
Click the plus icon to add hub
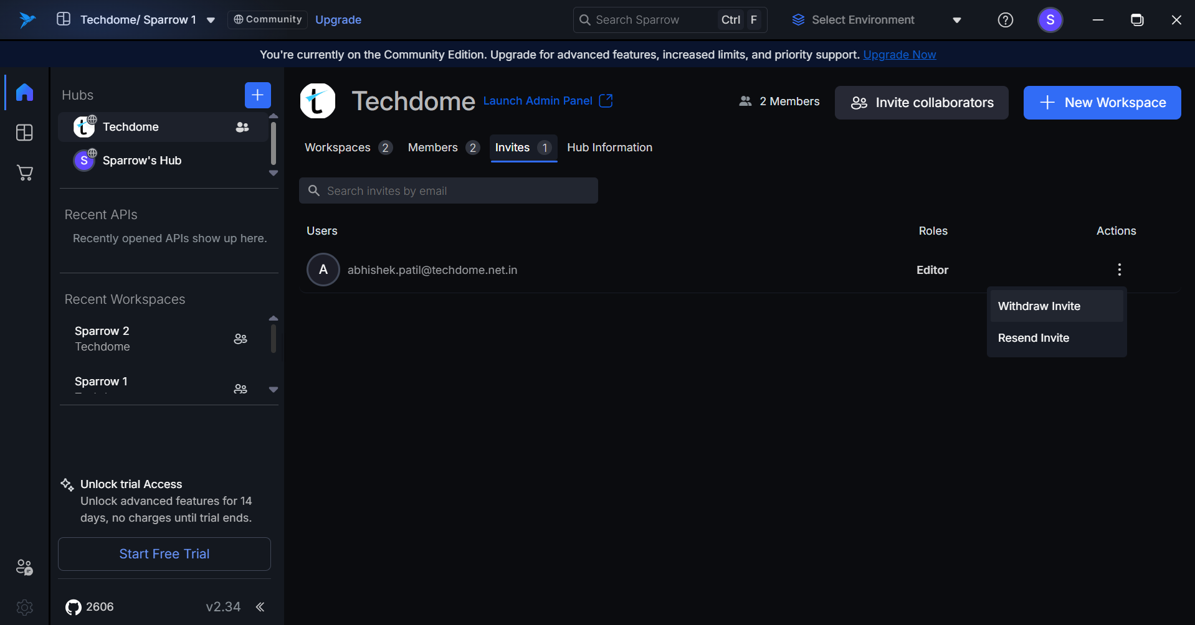pyautogui.click(x=257, y=95)
